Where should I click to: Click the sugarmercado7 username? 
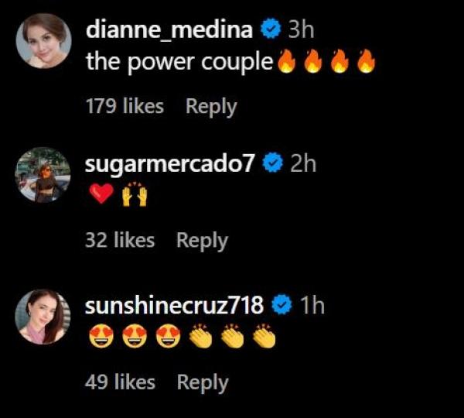tap(170, 164)
